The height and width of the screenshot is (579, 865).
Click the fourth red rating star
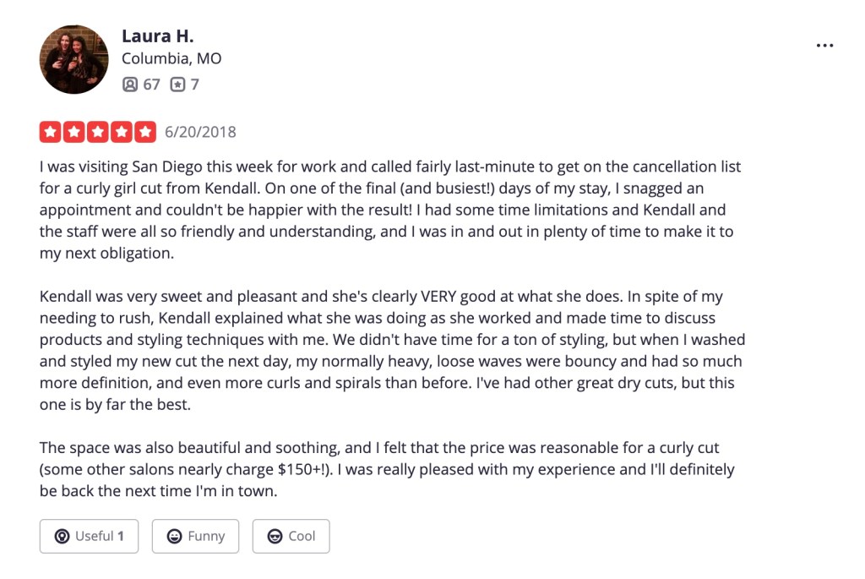click(x=122, y=132)
